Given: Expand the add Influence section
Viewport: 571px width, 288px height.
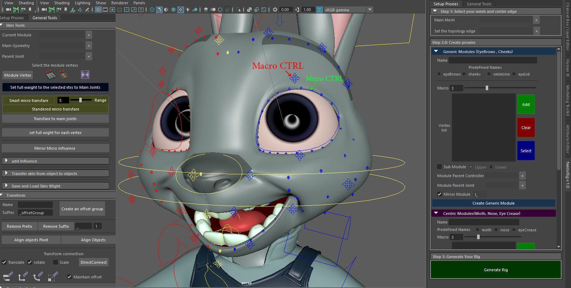Looking at the screenshot, I should pyautogui.click(x=55, y=161).
